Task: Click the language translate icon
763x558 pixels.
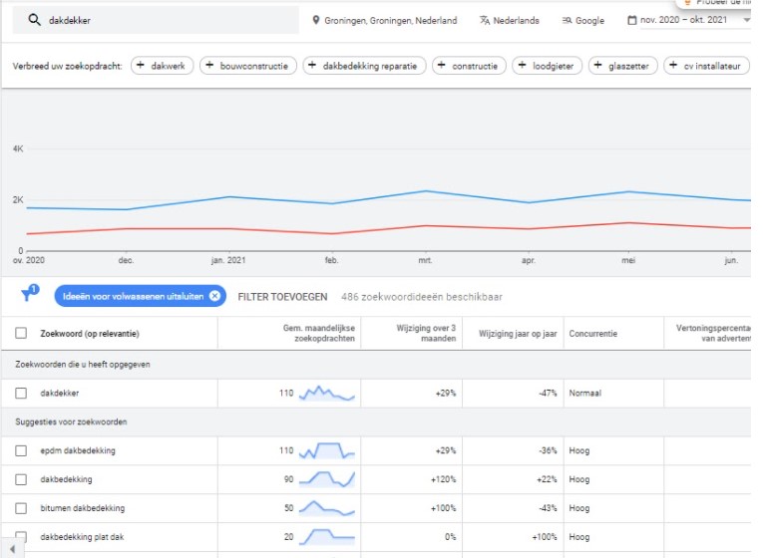Action: (485, 20)
